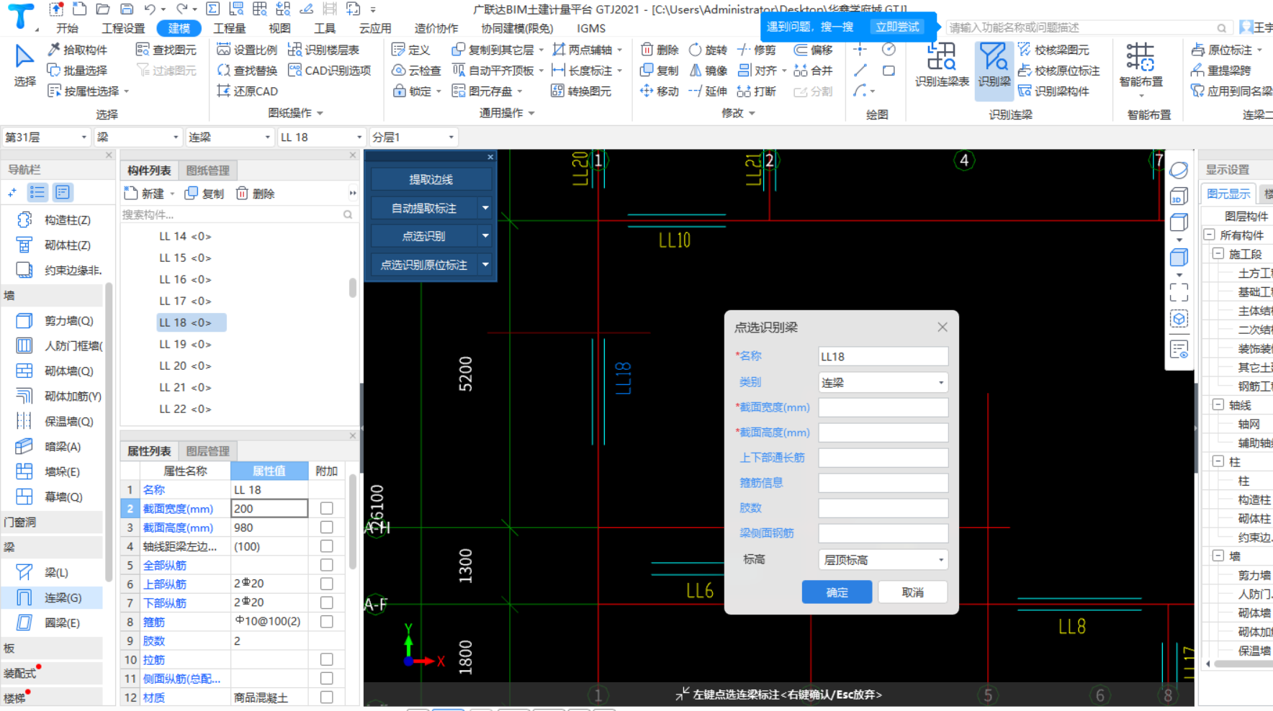Expand 自动提取标注 dropdown arrow
1273x711 pixels.
coord(485,208)
